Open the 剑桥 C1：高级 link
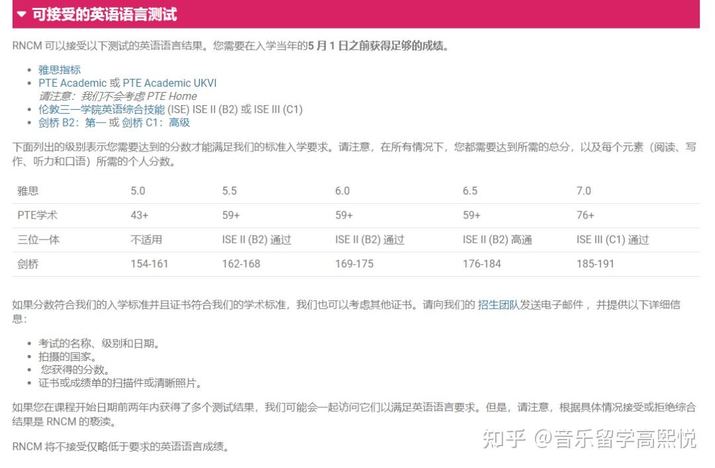The image size is (715, 468). (x=156, y=122)
